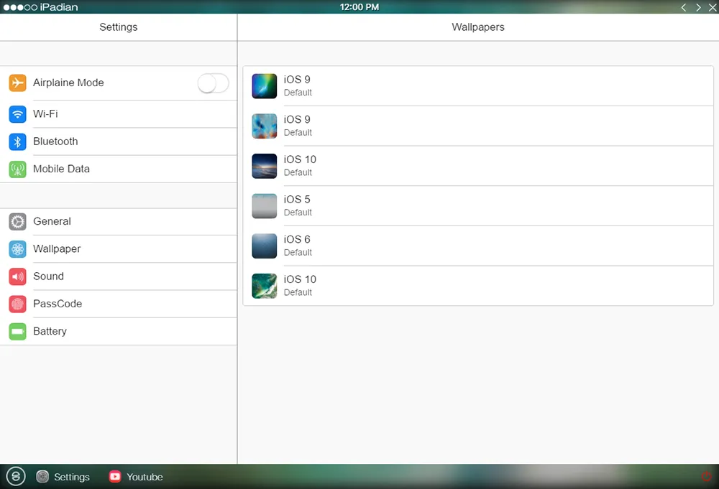Open Youtube from the bottom dock
The image size is (719, 489).
(x=136, y=477)
